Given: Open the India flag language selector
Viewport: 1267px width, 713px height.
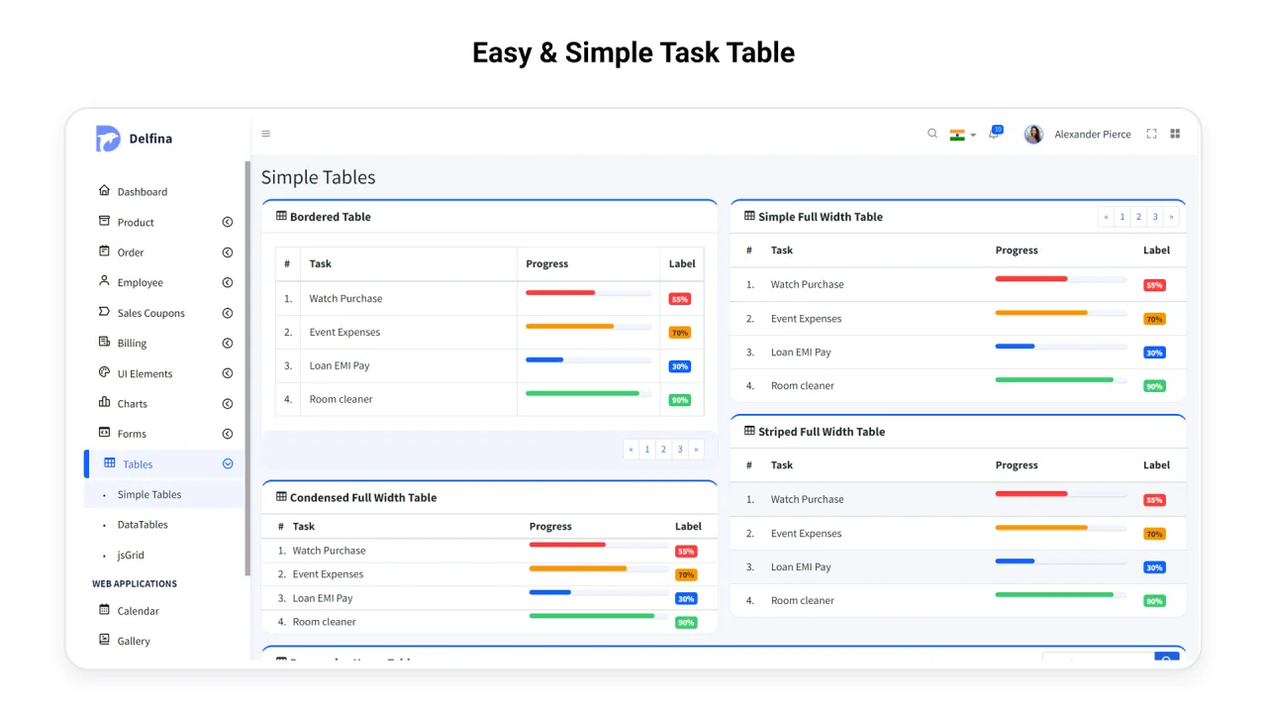Looking at the screenshot, I should (962, 135).
